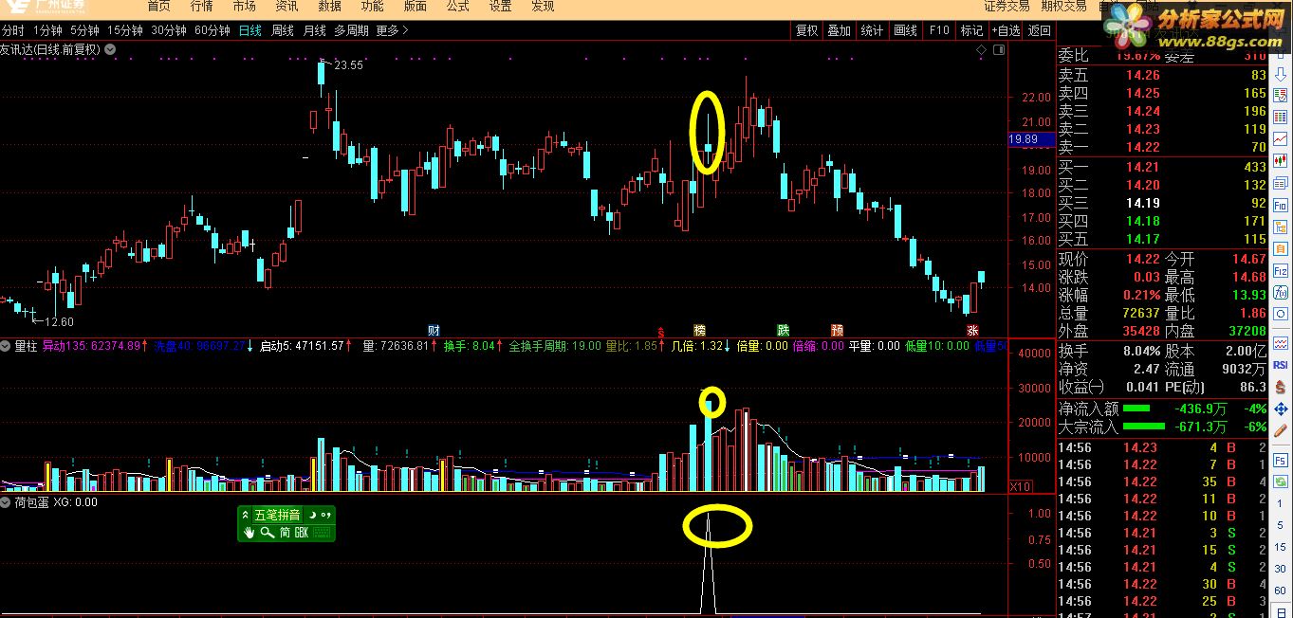The width and height of the screenshot is (1293, 618).
Task: Click the 预 forecast marker below chart
Action: tap(837, 331)
